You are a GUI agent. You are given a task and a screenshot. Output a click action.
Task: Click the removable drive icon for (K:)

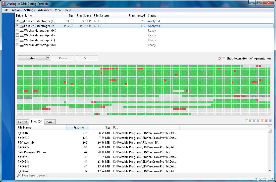click(22, 45)
